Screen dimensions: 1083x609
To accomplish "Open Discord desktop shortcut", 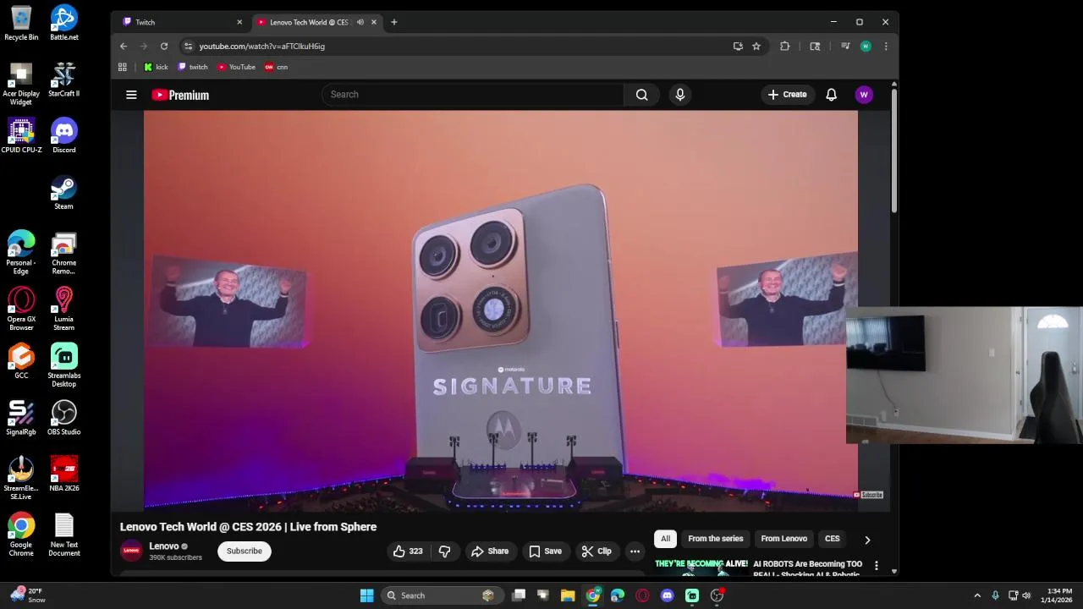I will coord(63,135).
